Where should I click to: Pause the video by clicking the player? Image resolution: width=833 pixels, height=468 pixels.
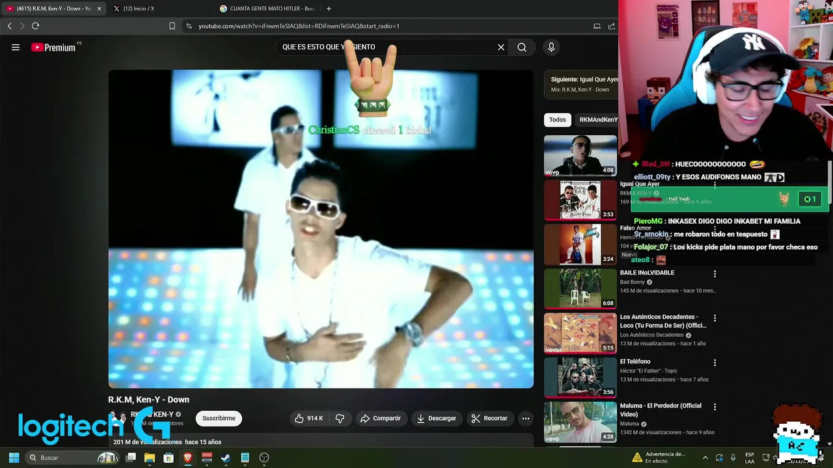pos(321,229)
